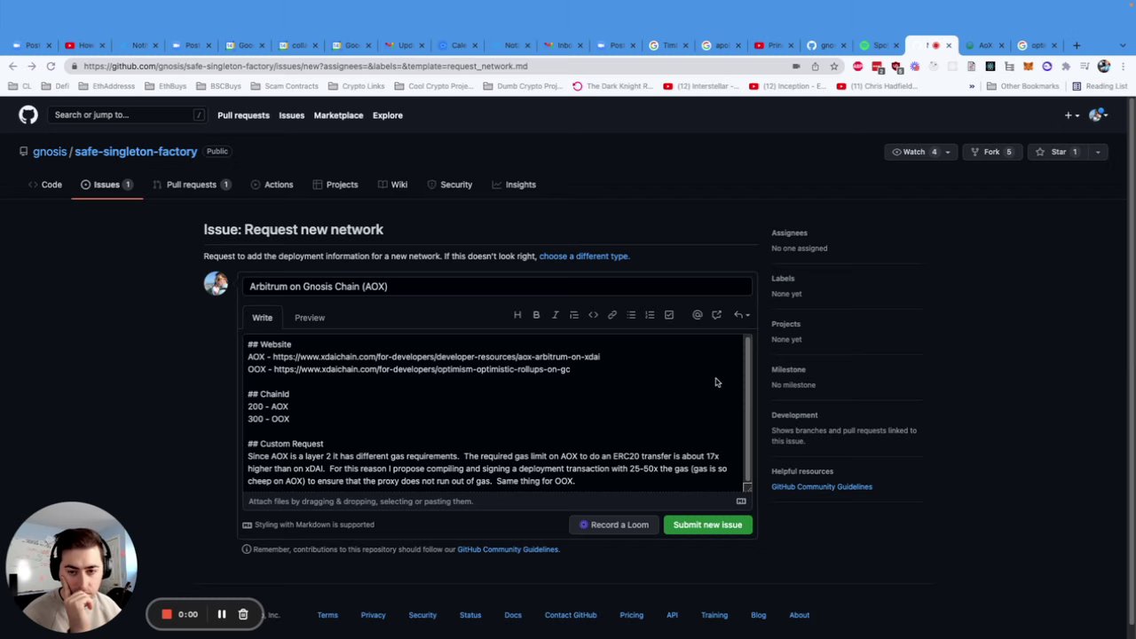Open gnosis organization link

tap(50, 152)
